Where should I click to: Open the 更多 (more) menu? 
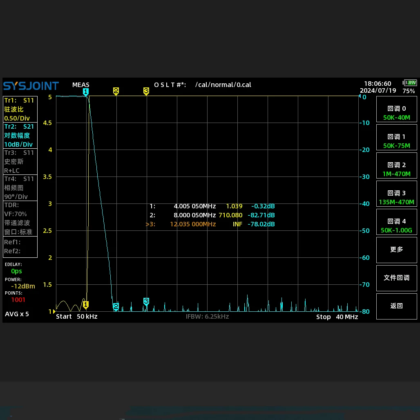pyautogui.click(x=396, y=249)
